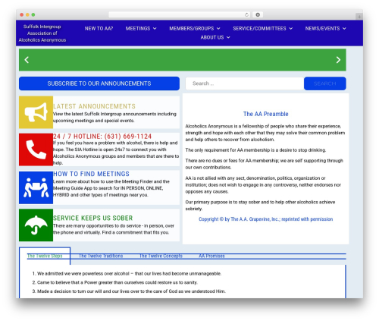Open a new browser tab with plus
This screenshot has width=379, height=321.
(359, 17)
